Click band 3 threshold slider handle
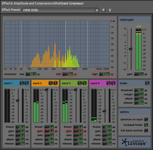 [x=75, y=90]
